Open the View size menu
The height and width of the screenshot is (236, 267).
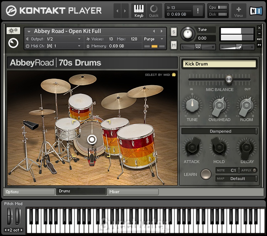click(x=239, y=11)
